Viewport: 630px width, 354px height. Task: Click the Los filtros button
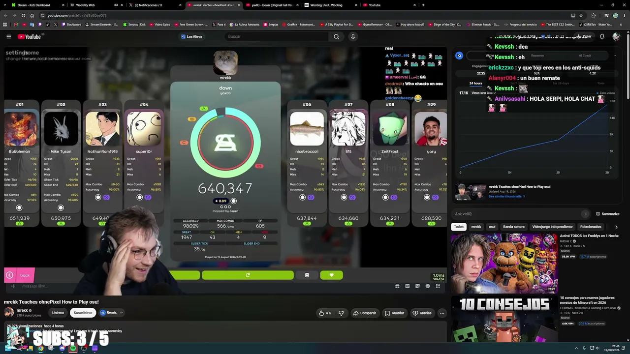(x=191, y=36)
